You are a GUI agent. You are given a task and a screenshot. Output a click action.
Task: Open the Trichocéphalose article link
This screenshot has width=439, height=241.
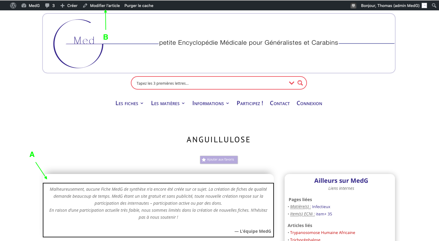click(305, 239)
